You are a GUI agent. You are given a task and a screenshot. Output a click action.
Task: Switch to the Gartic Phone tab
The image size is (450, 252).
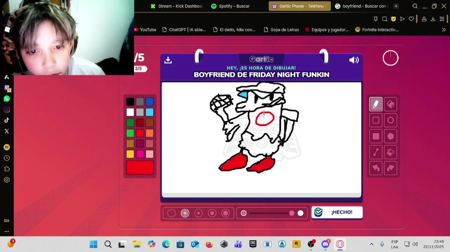[300, 6]
